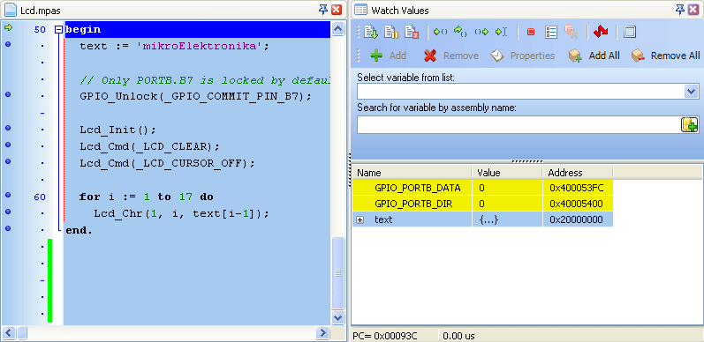Open the Select variable from list dropdown

(691, 92)
